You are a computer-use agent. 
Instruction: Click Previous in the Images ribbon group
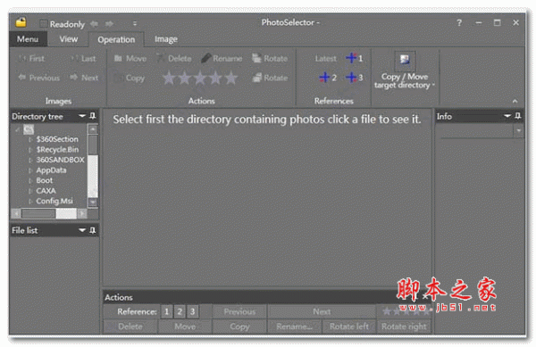[38, 78]
